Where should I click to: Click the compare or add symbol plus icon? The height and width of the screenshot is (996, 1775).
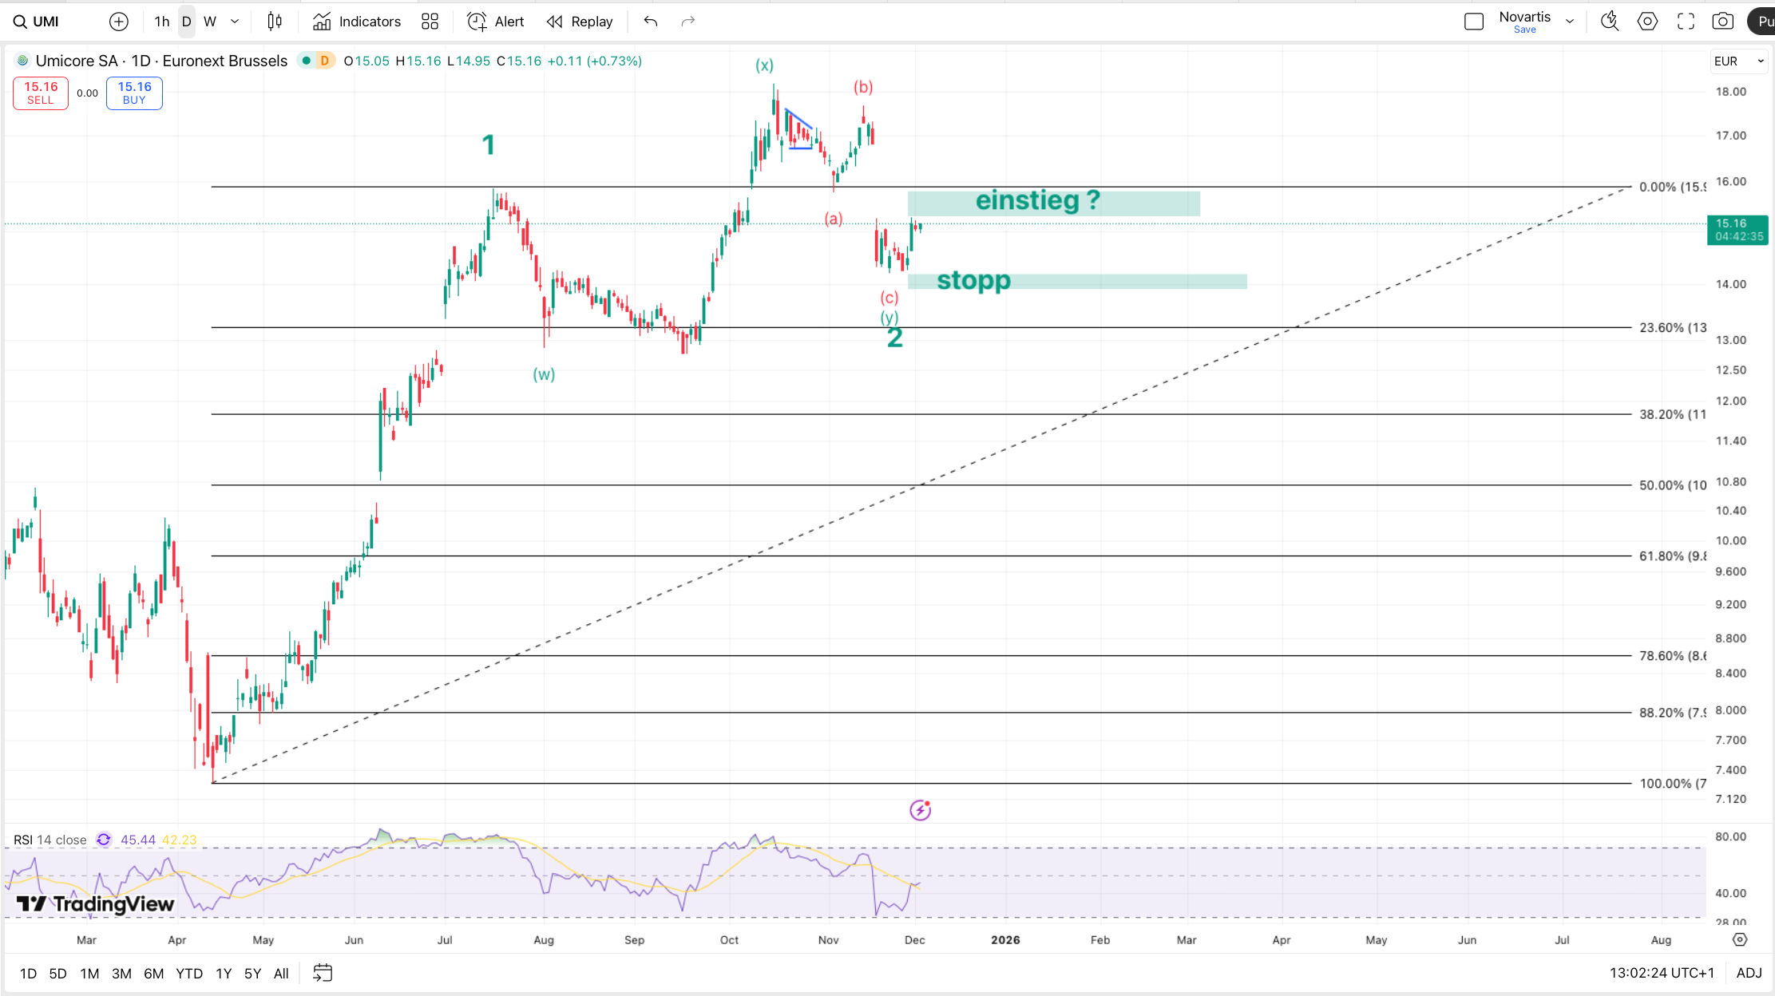pyautogui.click(x=118, y=22)
